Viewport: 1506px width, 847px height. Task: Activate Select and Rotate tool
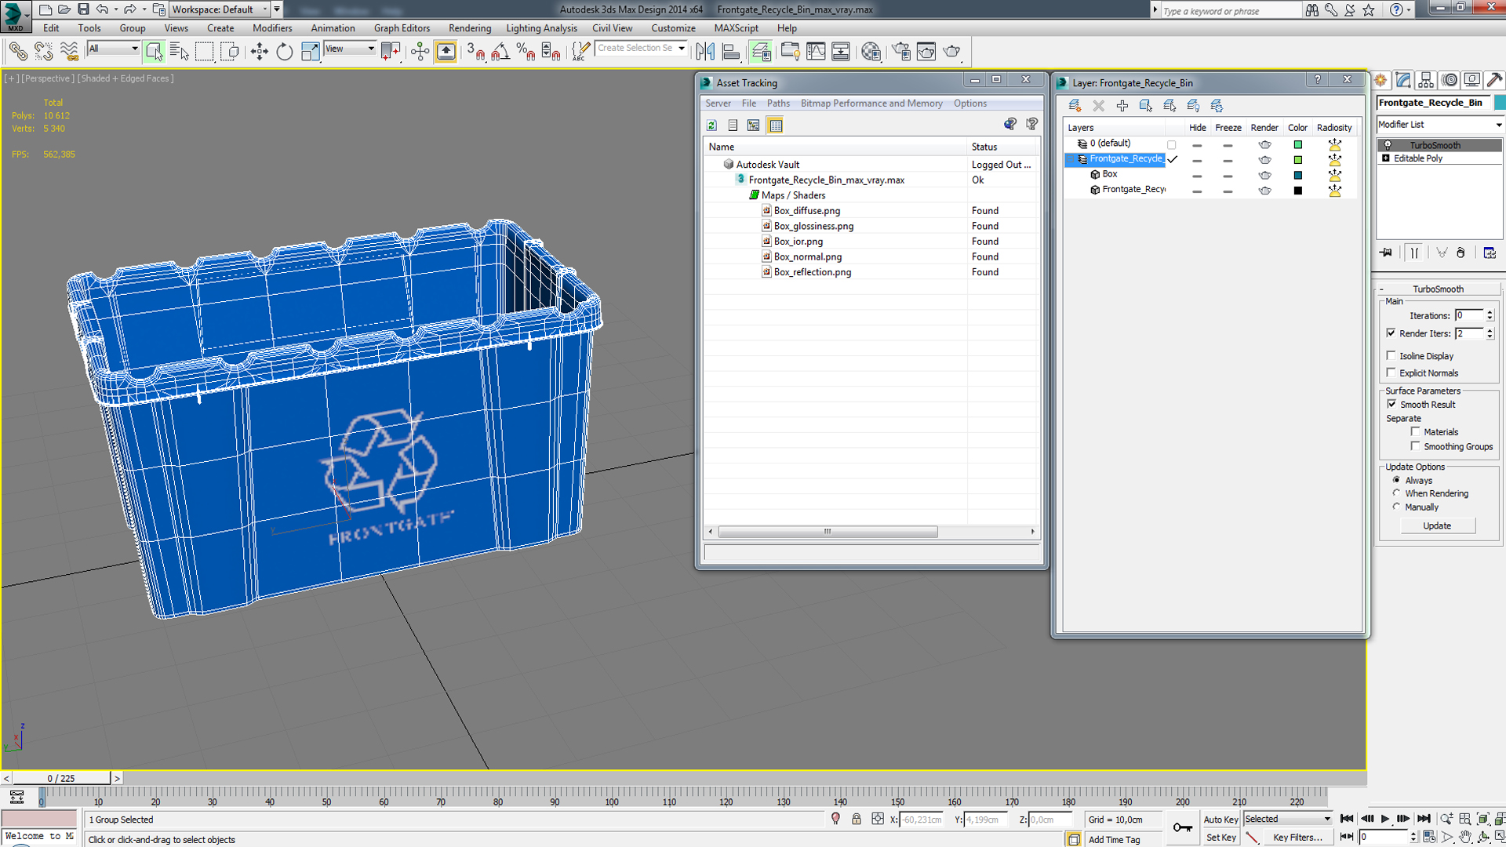pos(284,52)
